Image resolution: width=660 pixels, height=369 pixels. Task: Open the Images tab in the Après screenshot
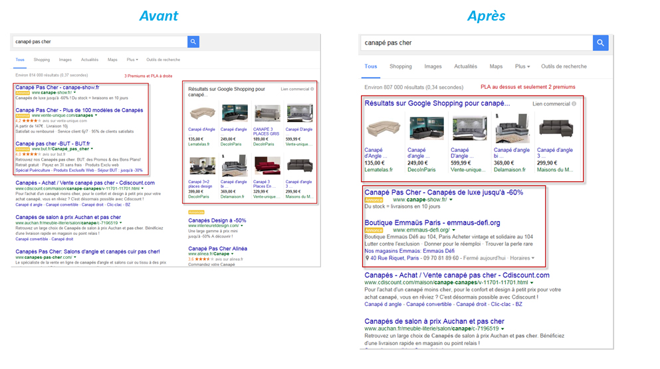coord(433,66)
